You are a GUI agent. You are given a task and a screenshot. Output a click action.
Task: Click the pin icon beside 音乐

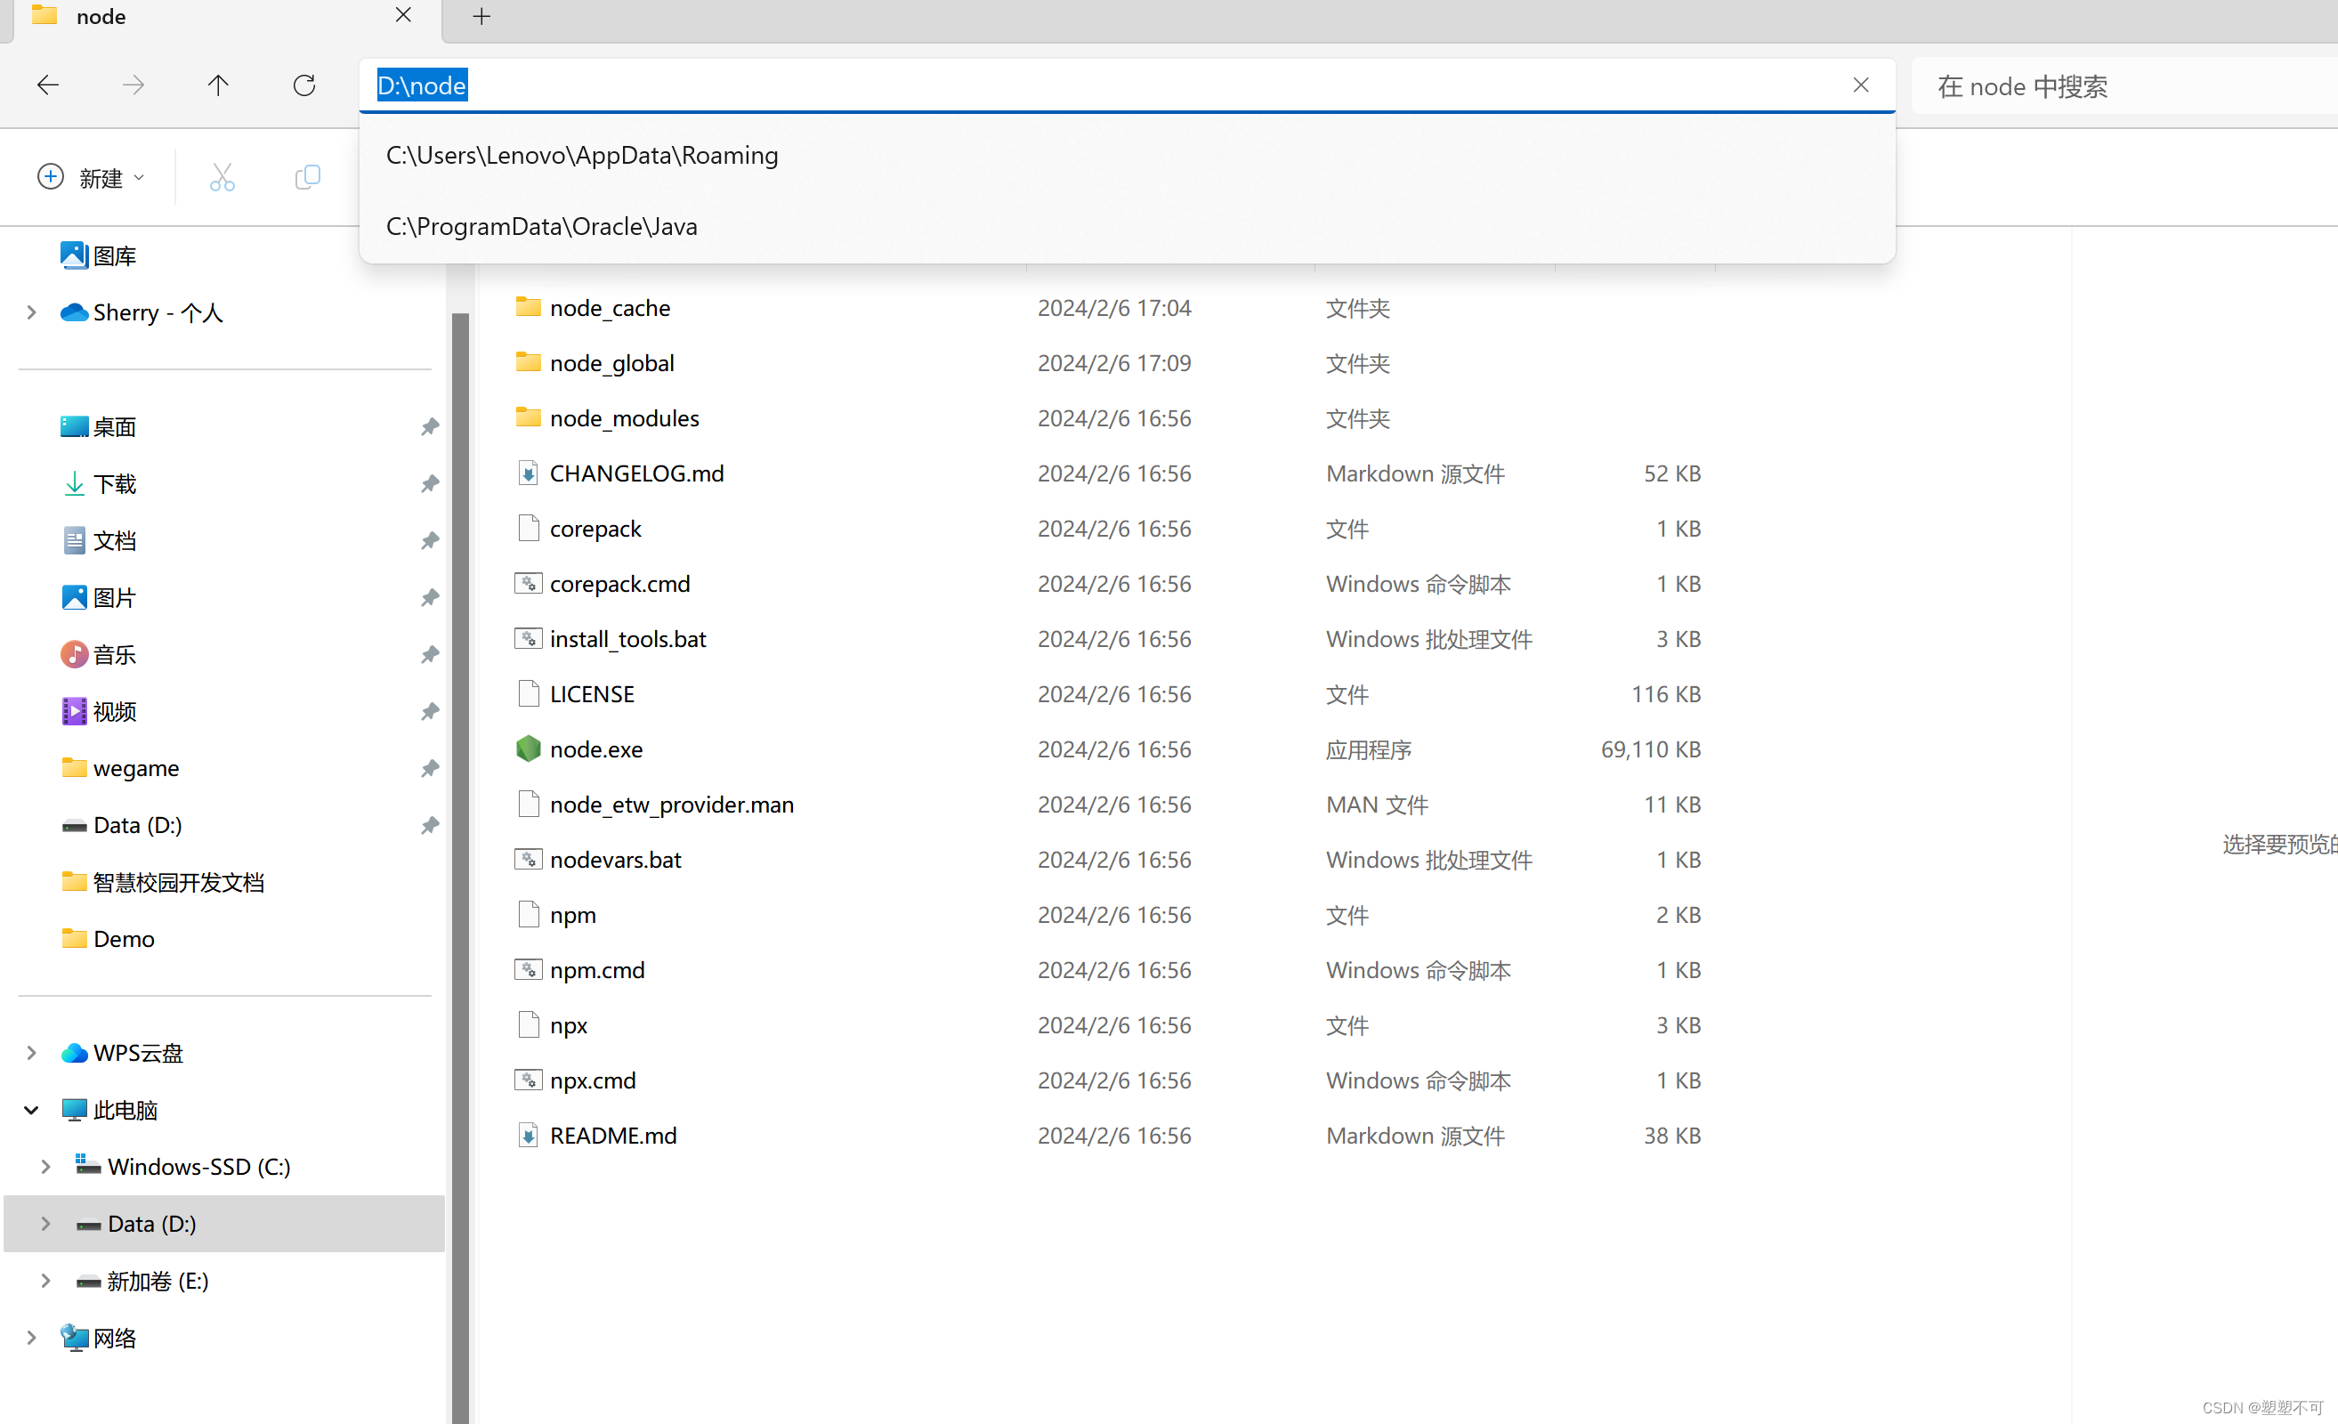[430, 655]
